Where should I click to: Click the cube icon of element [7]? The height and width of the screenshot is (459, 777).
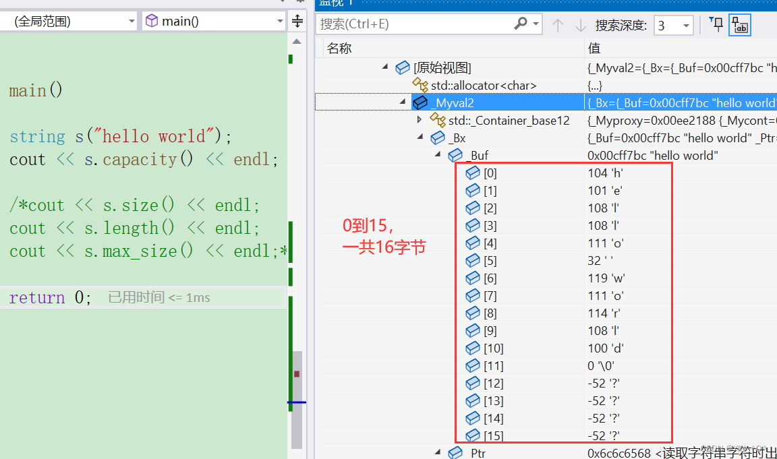click(473, 296)
